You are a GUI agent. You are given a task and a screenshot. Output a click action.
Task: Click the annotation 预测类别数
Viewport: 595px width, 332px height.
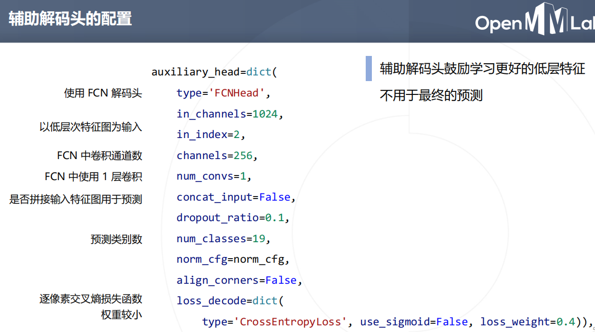click(x=116, y=240)
